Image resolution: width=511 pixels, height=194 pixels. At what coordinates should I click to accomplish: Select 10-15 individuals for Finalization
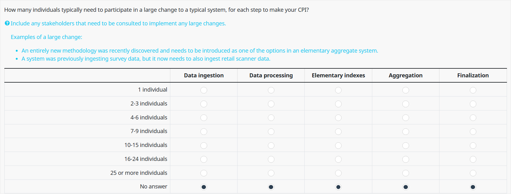pyautogui.click(x=473, y=145)
